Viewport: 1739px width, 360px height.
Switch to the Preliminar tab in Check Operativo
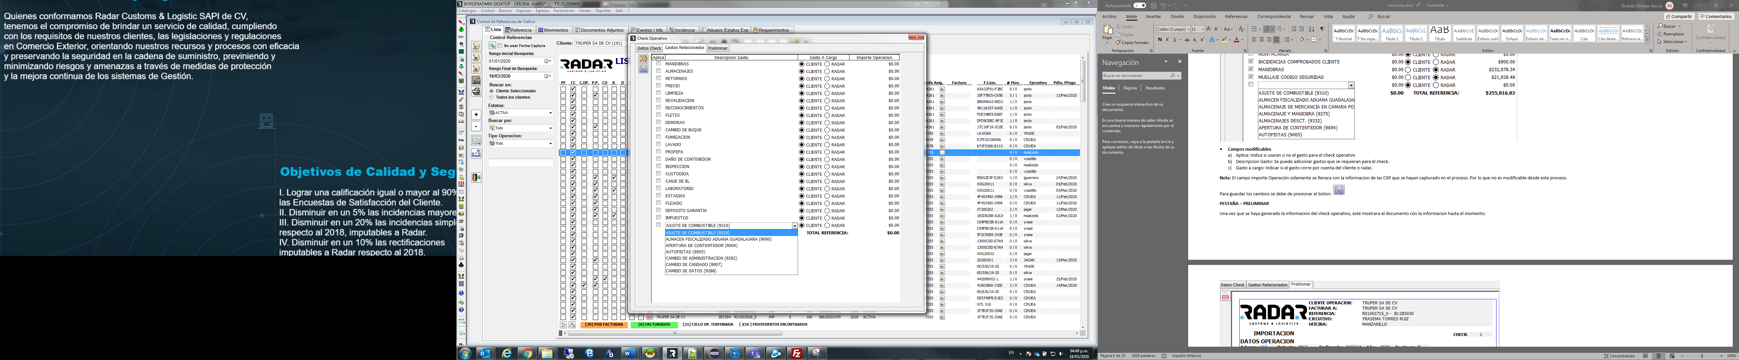point(718,48)
